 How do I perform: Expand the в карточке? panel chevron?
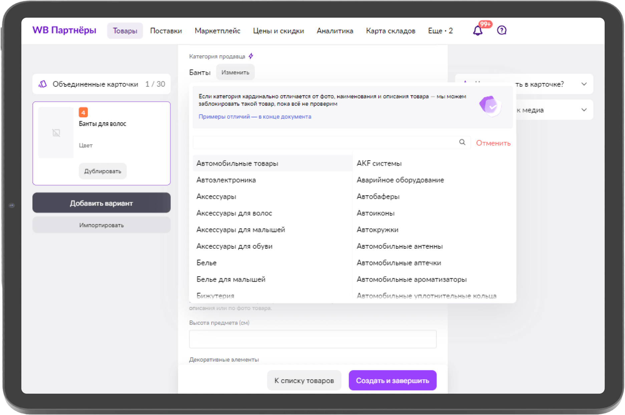pos(584,84)
